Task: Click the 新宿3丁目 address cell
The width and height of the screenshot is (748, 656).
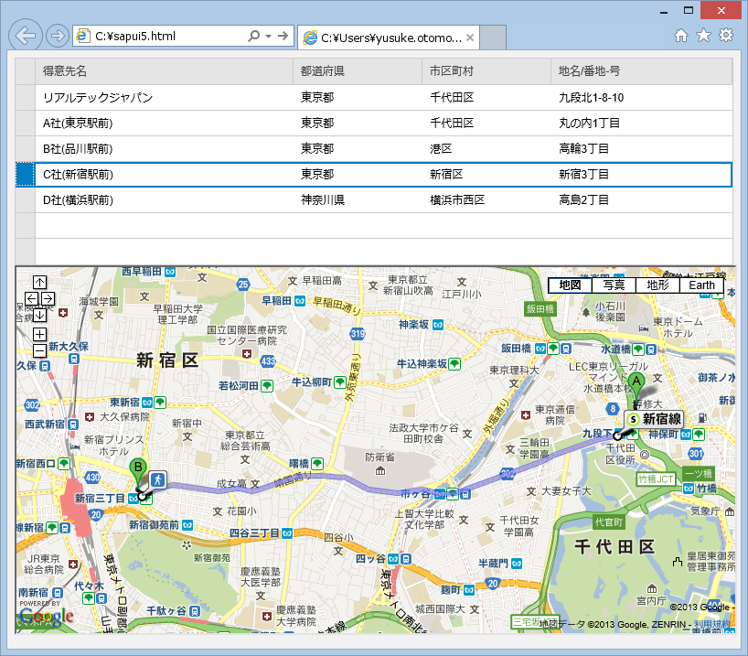Action: [642, 174]
